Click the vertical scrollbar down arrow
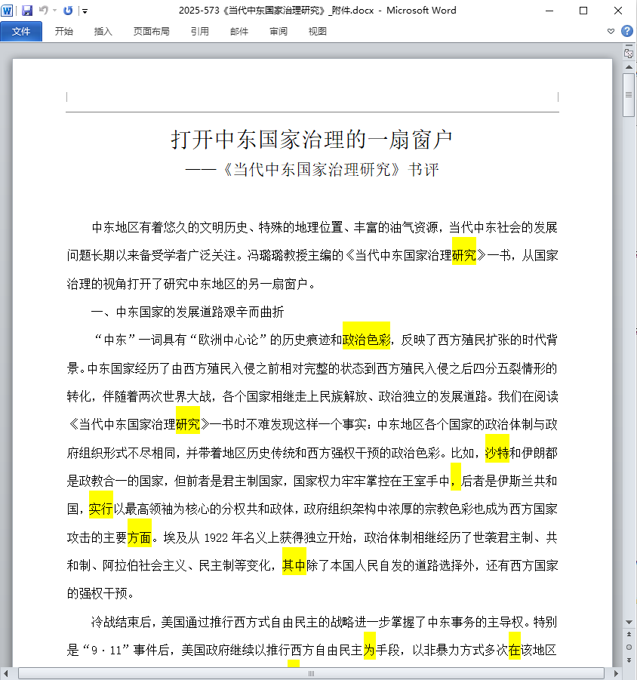 (628, 622)
